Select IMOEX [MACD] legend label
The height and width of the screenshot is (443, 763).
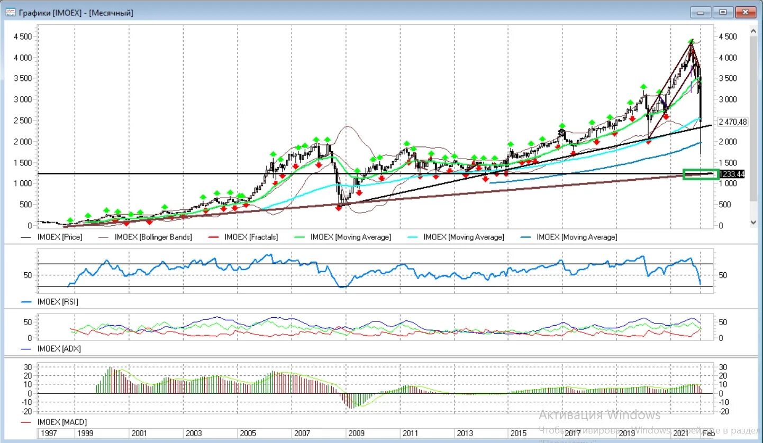(62, 422)
